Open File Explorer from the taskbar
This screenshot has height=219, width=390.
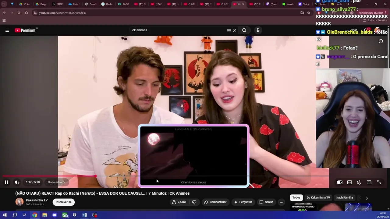(44, 215)
